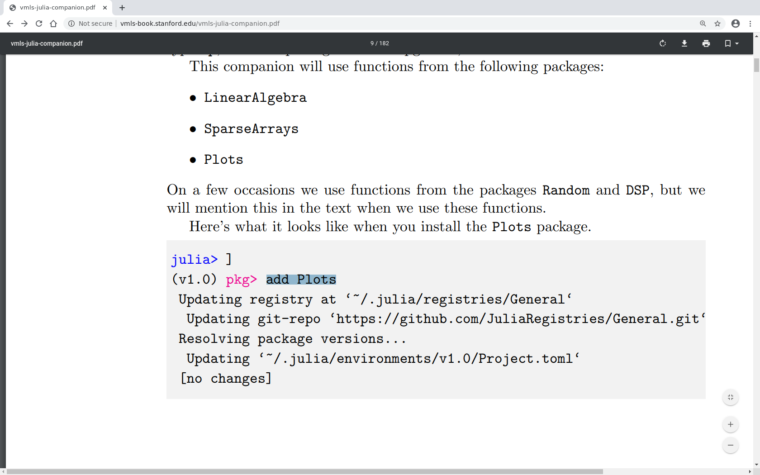Reload the current page
Screen dimensions: 760x475
[39, 24]
